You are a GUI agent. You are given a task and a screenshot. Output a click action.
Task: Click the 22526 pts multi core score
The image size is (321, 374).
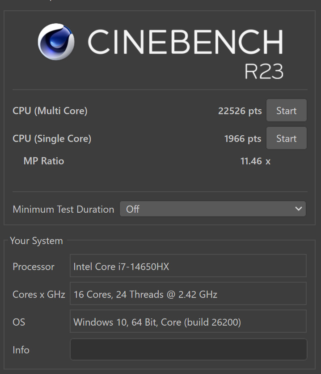(240, 111)
